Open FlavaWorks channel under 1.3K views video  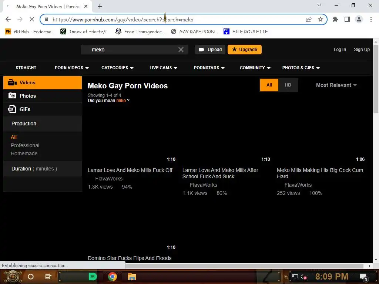click(108, 179)
